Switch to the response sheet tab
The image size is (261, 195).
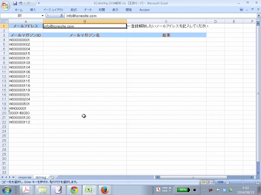click(x=25, y=177)
